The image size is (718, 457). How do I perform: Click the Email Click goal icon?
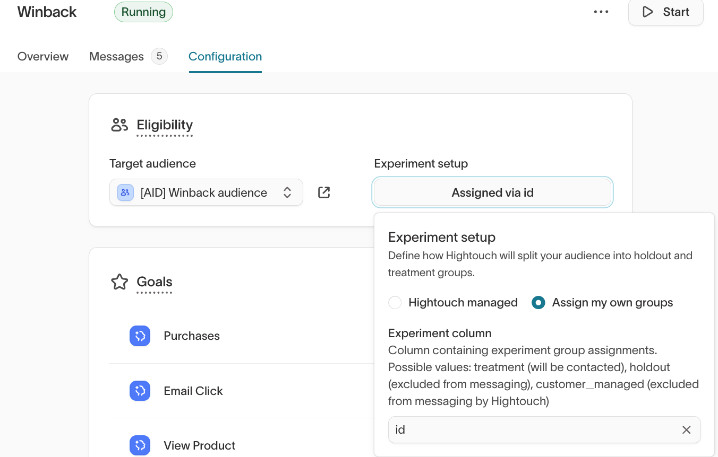(140, 391)
